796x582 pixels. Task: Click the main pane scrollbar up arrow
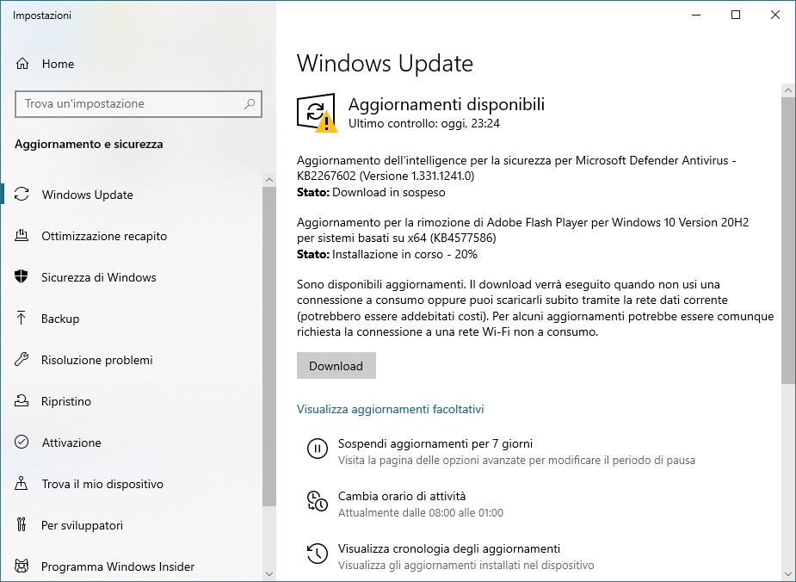pyautogui.click(x=788, y=90)
